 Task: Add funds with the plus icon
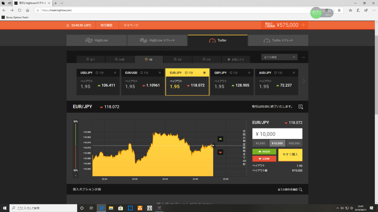pyautogui.click(x=303, y=25)
